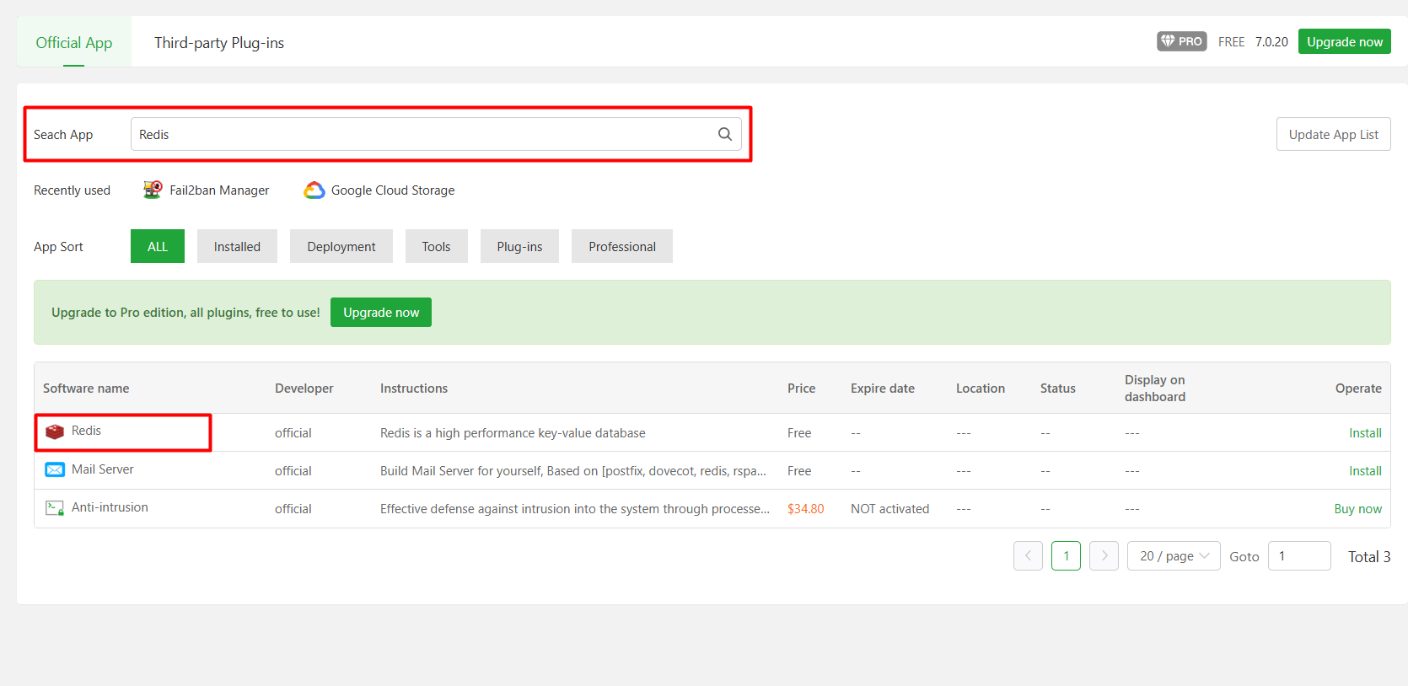Viewport: 1408px width, 686px height.
Task: Focus the Search App input field
Action: (436, 134)
